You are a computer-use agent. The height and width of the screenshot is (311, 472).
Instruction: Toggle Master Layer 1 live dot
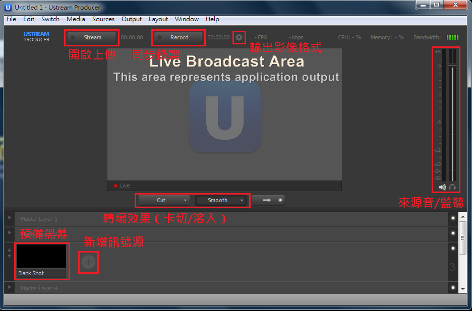[453, 218]
